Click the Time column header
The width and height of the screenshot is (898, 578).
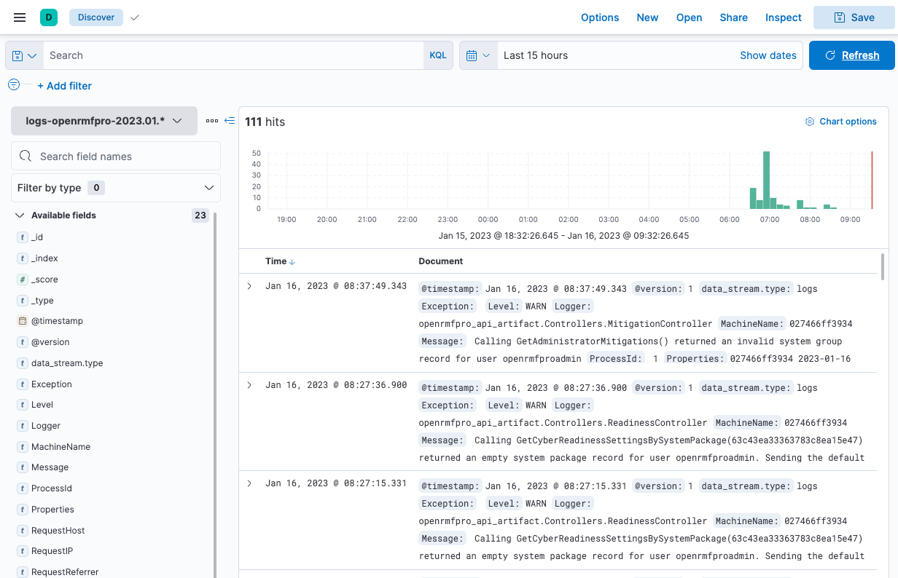276,261
